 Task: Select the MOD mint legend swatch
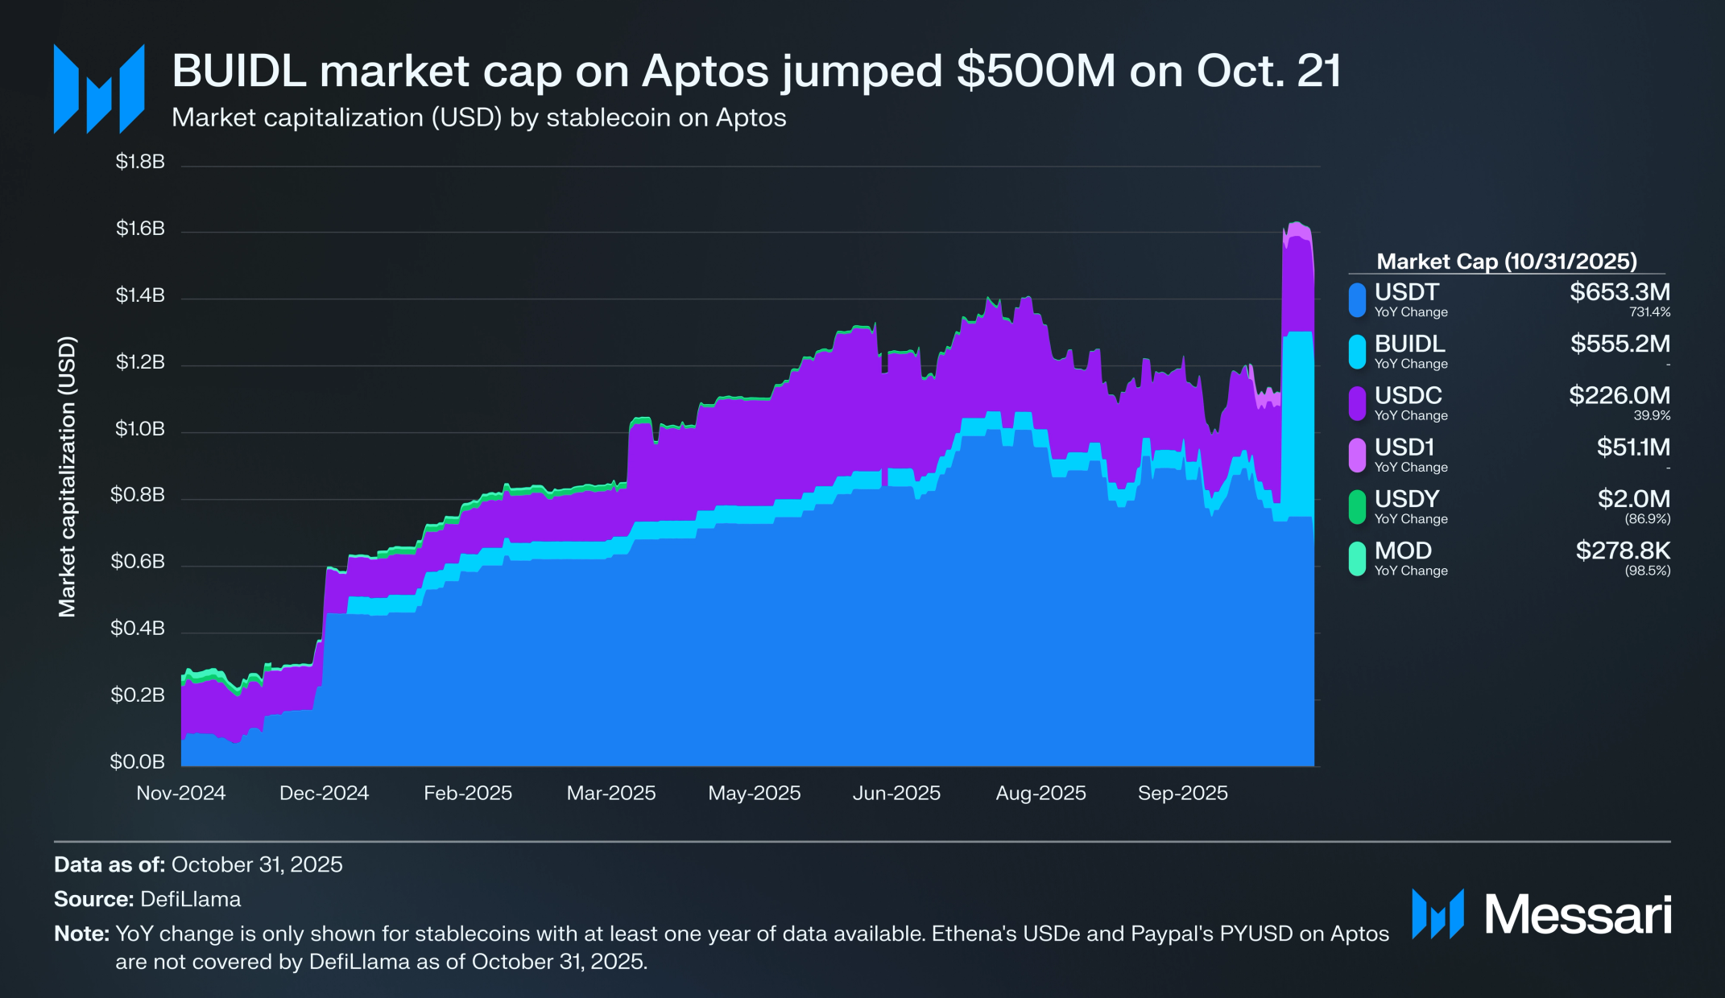click(x=1357, y=559)
